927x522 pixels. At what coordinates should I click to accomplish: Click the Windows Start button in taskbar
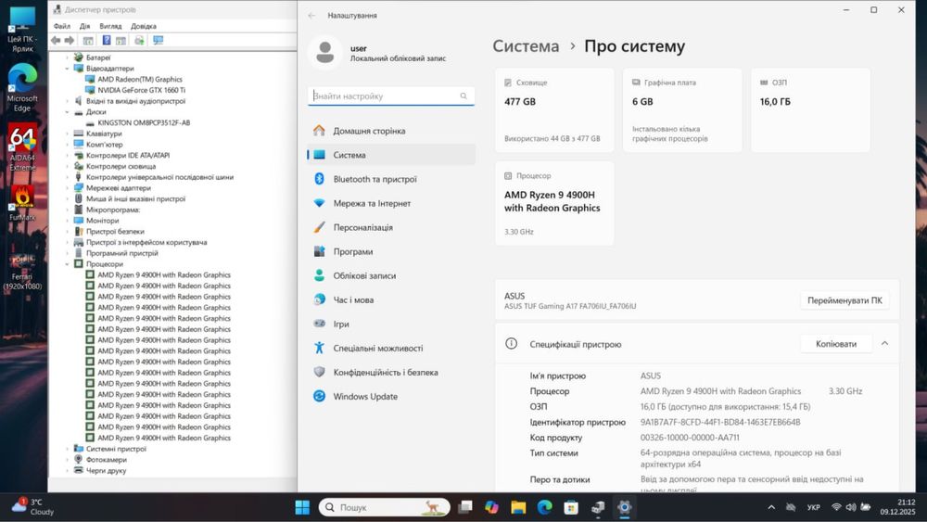pyautogui.click(x=302, y=507)
